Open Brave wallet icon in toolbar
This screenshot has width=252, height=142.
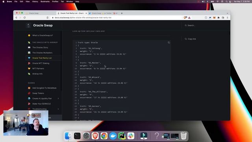tap(223, 17)
